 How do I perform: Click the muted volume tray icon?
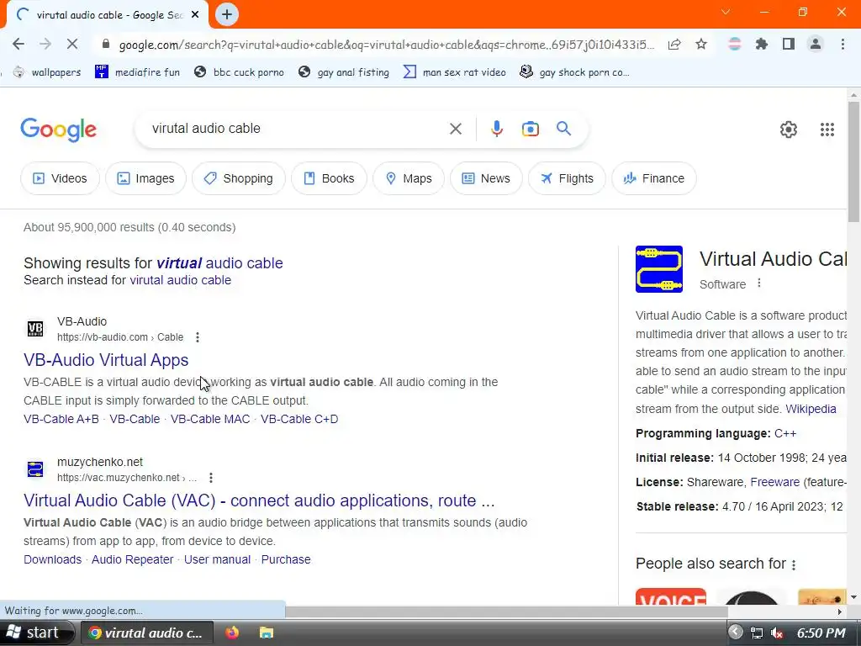(776, 633)
